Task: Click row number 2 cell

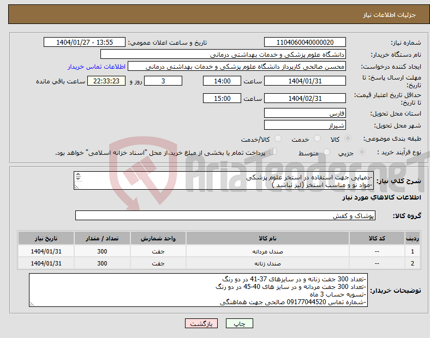Action: point(412,263)
